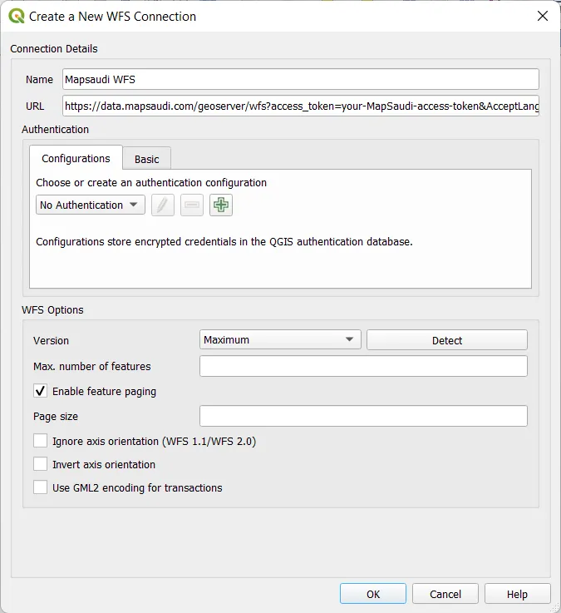Click the Cancel button
The height and width of the screenshot is (613, 561).
[x=445, y=594]
